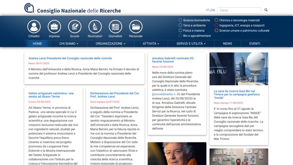Open the NEWS menu item

228,43
